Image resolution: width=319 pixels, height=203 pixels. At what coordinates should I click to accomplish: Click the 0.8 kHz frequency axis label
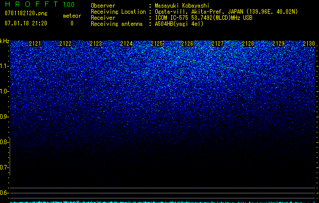[4, 142]
